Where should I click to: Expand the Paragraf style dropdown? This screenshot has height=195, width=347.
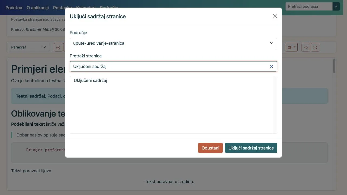[x=29, y=47]
